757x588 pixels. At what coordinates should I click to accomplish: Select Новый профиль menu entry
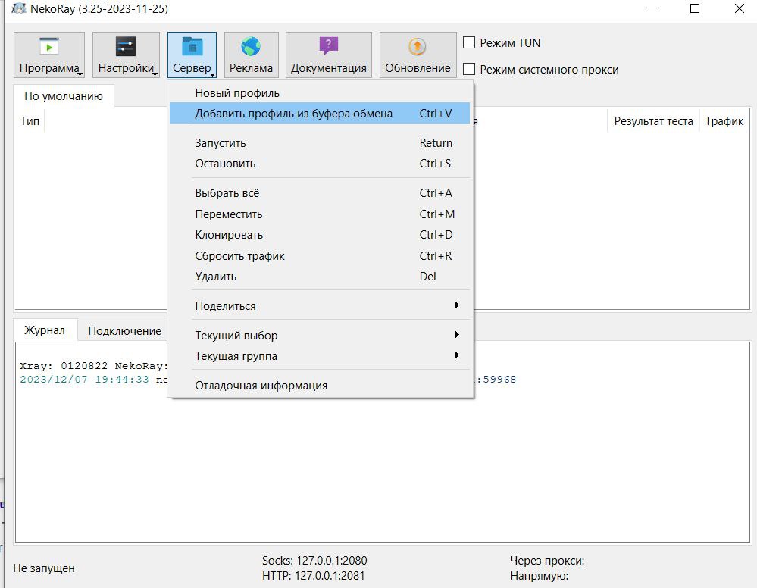237,93
